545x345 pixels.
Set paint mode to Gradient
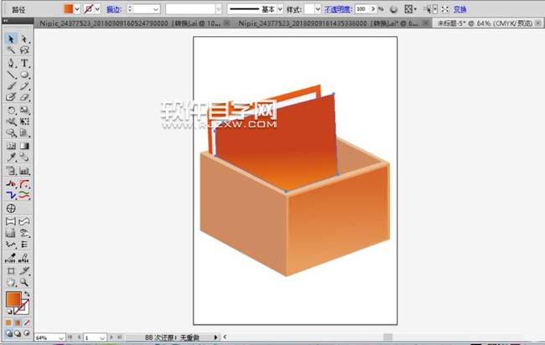(x=18, y=322)
